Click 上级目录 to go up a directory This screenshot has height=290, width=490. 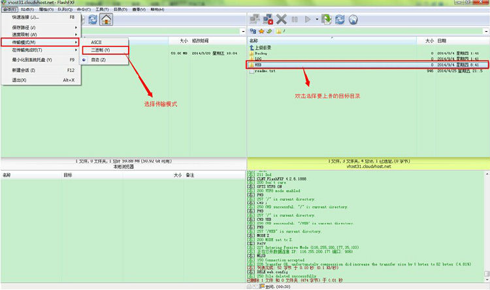(x=266, y=48)
